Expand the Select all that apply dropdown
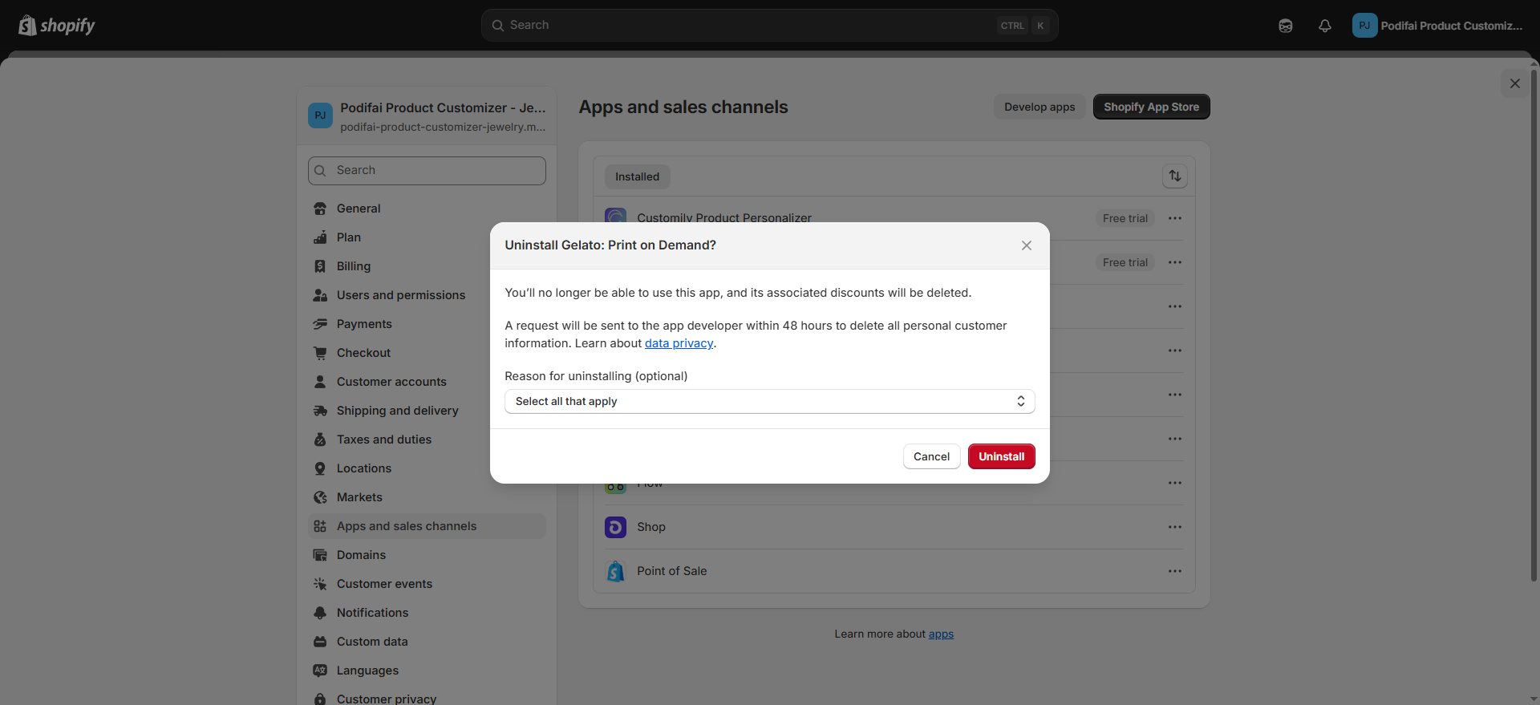The height and width of the screenshot is (705, 1540). pyautogui.click(x=770, y=402)
